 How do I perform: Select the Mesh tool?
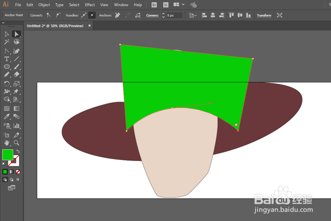pos(7,109)
